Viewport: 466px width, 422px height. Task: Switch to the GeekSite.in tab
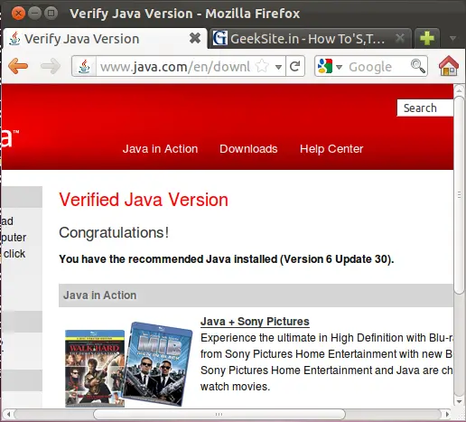point(310,38)
